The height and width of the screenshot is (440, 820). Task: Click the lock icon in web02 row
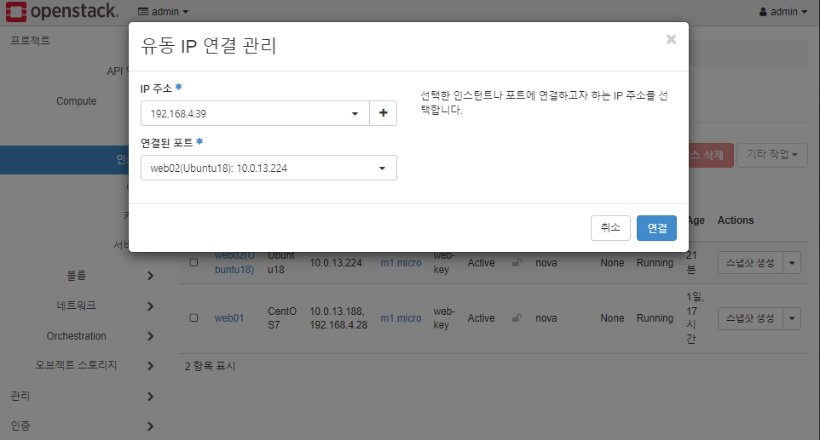(517, 262)
